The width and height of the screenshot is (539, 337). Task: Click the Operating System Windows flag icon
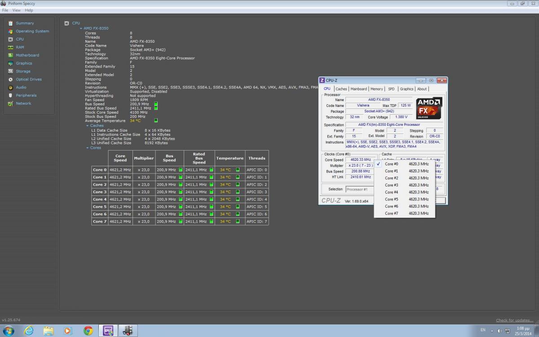coord(10,31)
